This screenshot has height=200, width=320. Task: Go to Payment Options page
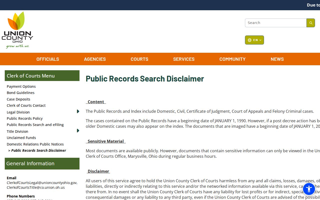(21, 86)
